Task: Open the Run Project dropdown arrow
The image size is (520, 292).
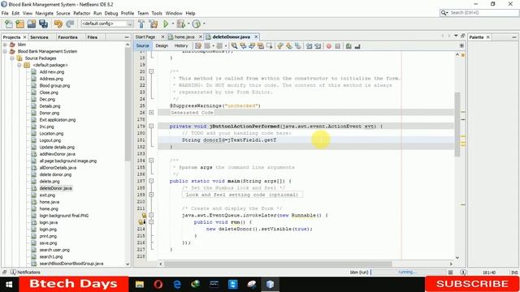Action: coord(173,24)
